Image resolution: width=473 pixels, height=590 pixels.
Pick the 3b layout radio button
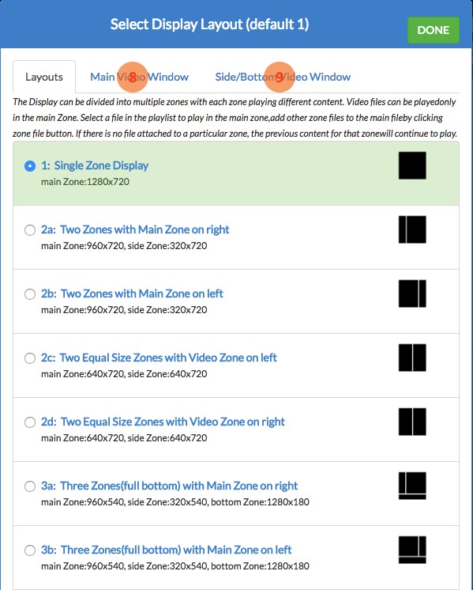[x=30, y=550]
